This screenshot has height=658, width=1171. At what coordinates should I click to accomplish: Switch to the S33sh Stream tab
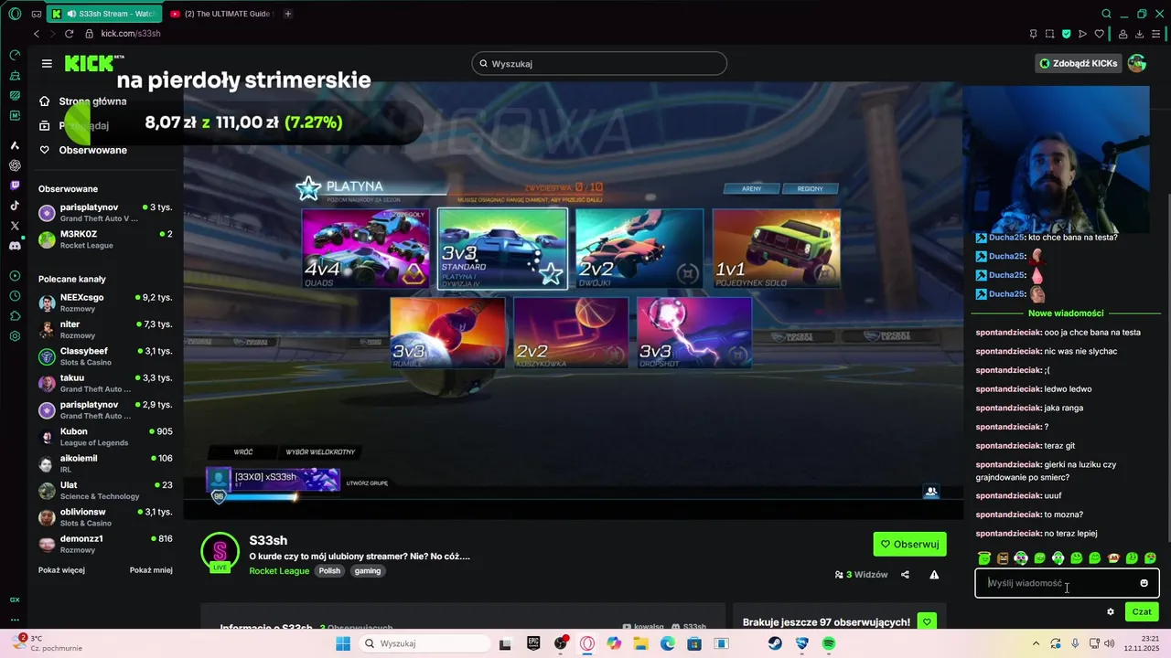[x=103, y=14]
